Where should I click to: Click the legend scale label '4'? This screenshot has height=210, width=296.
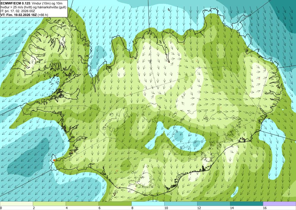67,208
